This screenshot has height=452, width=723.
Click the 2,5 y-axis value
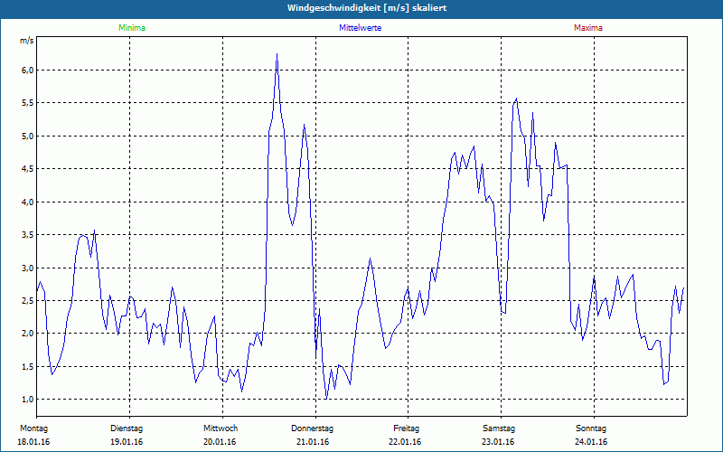(x=28, y=301)
